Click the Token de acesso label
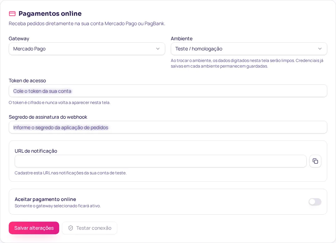 [x=27, y=81]
